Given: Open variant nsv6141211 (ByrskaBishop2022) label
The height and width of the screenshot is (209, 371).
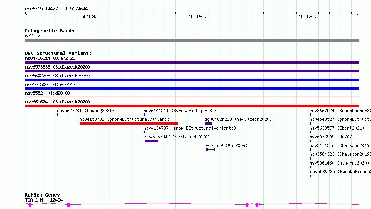Looking at the screenshot, I should (x=180, y=111).
